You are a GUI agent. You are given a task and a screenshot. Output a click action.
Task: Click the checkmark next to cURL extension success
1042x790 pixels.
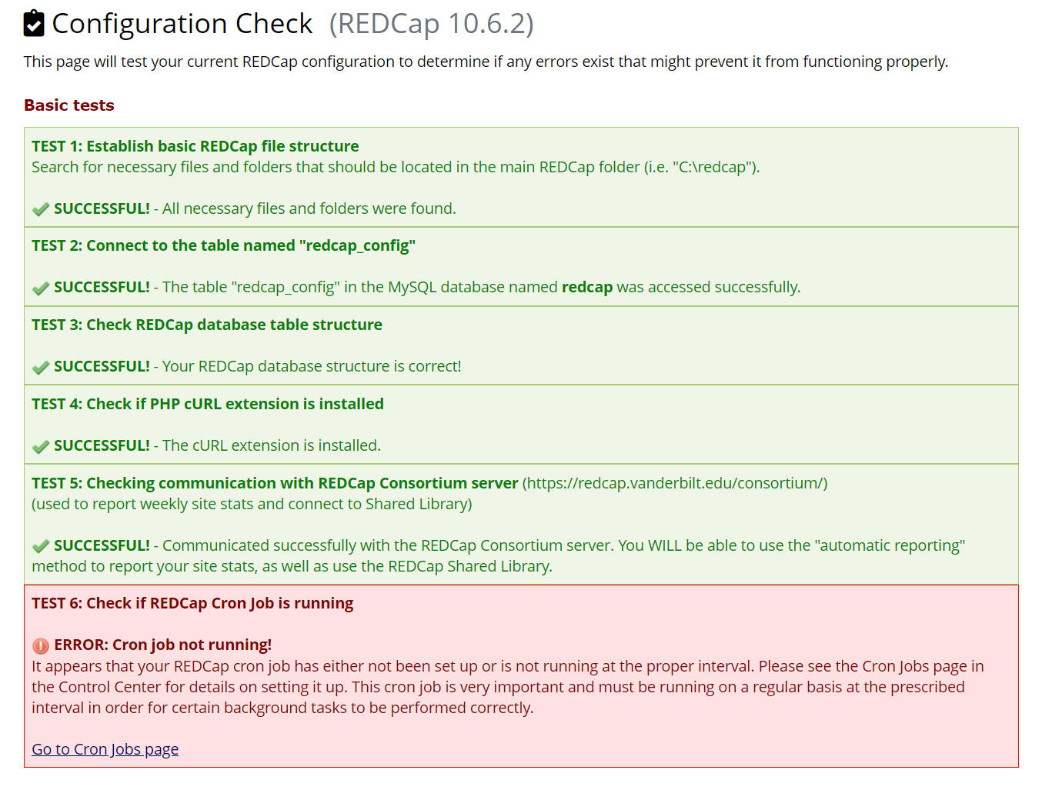pos(40,446)
